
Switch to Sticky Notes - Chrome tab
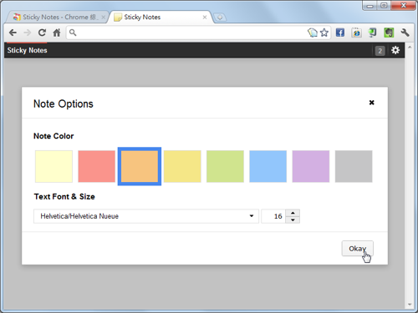(56, 18)
